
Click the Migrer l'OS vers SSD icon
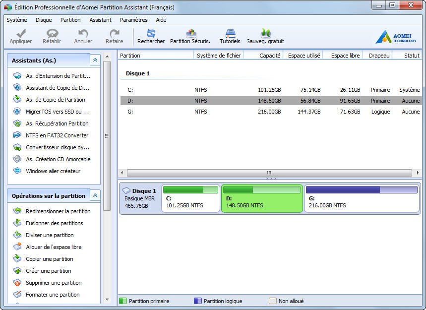click(17, 112)
